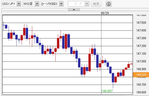
Task: Click the orange 146.828 current price label
Action: (x=141, y=75)
